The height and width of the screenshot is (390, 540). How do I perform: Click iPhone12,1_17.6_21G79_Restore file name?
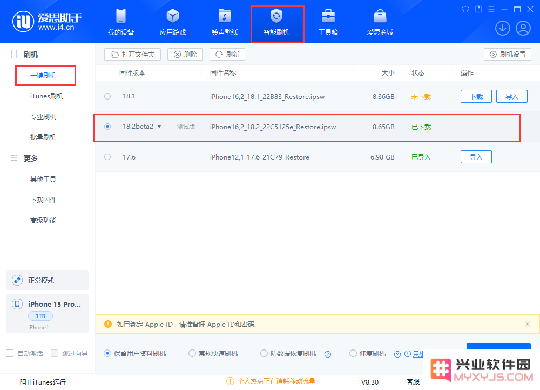tap(260, 157)
